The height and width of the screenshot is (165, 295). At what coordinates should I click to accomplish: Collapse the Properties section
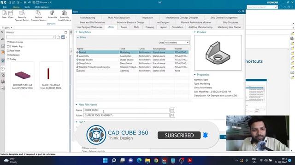tap(195, 75)
